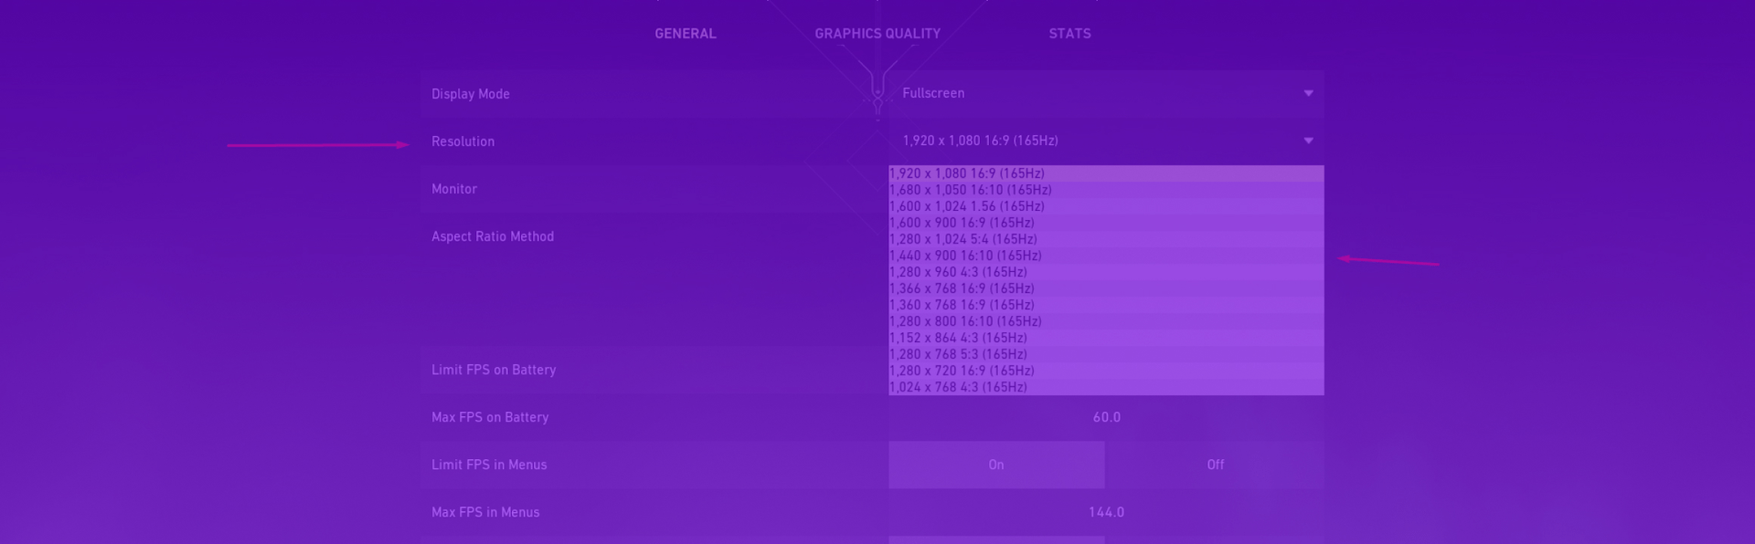Click the Max FPS on Battery value 60.0

[x=1106, y=417]
